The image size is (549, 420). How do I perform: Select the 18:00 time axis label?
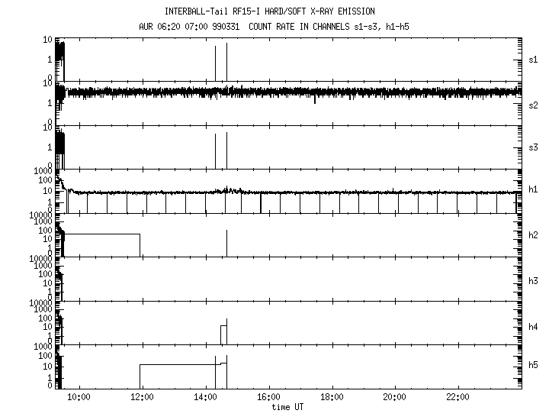point(331,397)
